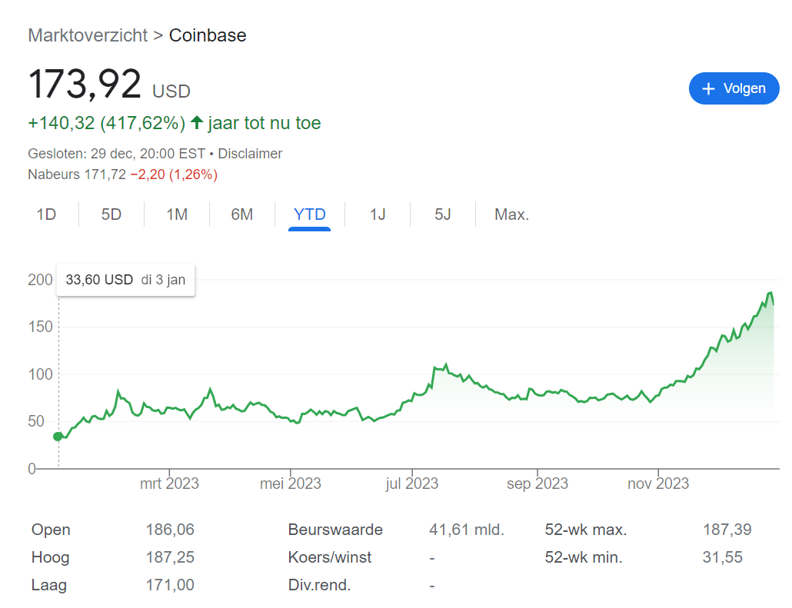Click the plus icon in the Volgen button
Screen dimensions: 792x608
click(x=709, y=89)
